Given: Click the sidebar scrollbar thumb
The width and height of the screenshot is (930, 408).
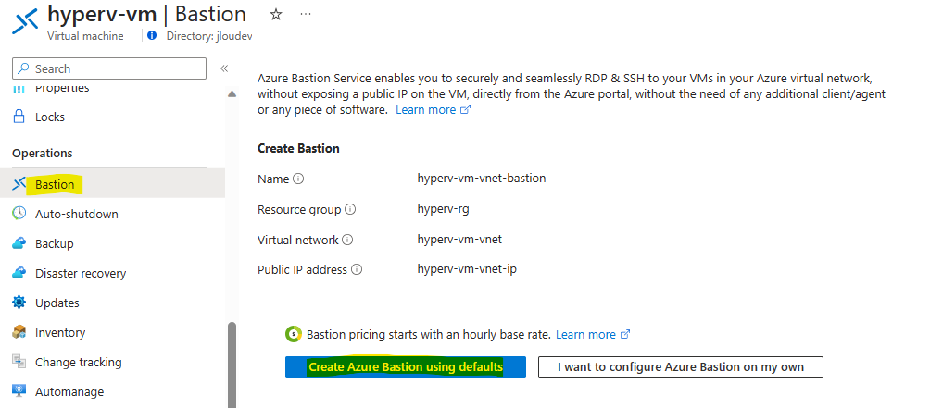Looking at the screenshot, I should 232,365.
